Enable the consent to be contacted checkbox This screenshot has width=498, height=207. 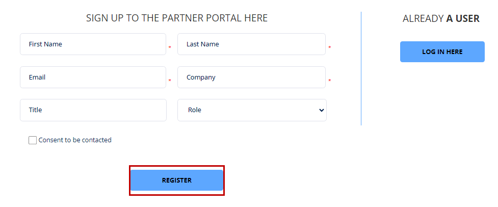33,140
